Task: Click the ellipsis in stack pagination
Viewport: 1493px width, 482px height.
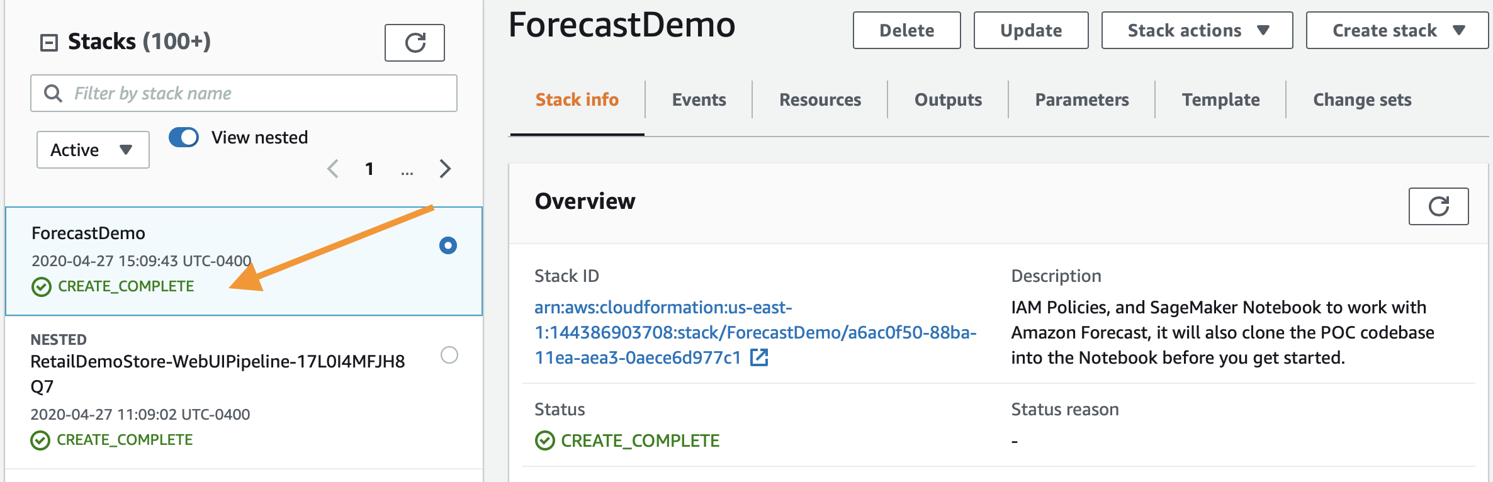Action: pos(407,170)
